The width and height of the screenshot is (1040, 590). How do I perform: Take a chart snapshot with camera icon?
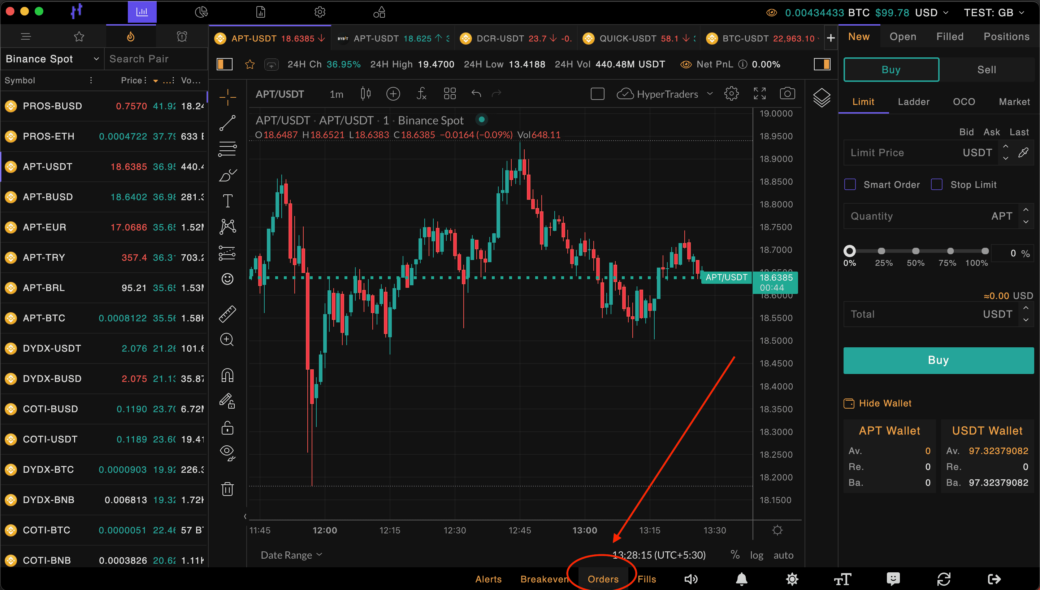(x=787, y=94)
